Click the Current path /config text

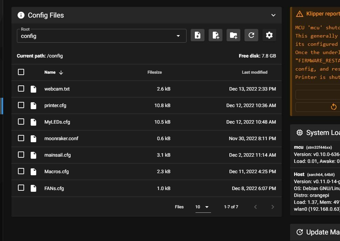click(x=40, y=56)
